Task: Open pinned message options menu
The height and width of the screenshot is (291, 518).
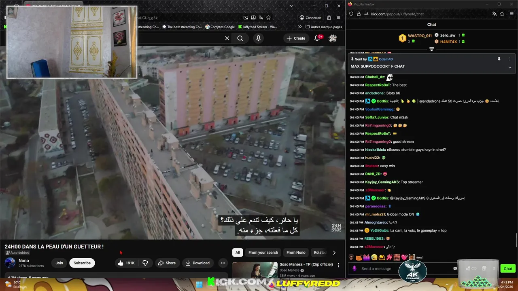Action: (510, 59)
